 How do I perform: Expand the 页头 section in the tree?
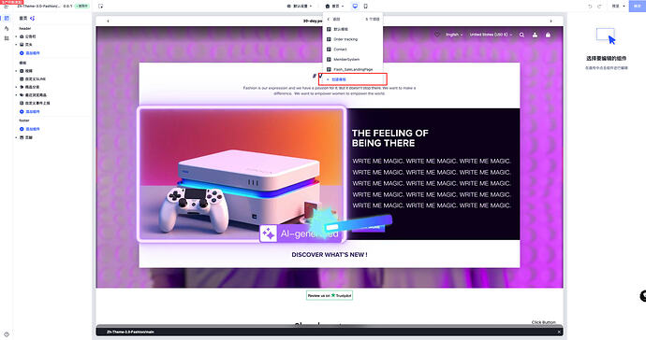coord(17,45)
